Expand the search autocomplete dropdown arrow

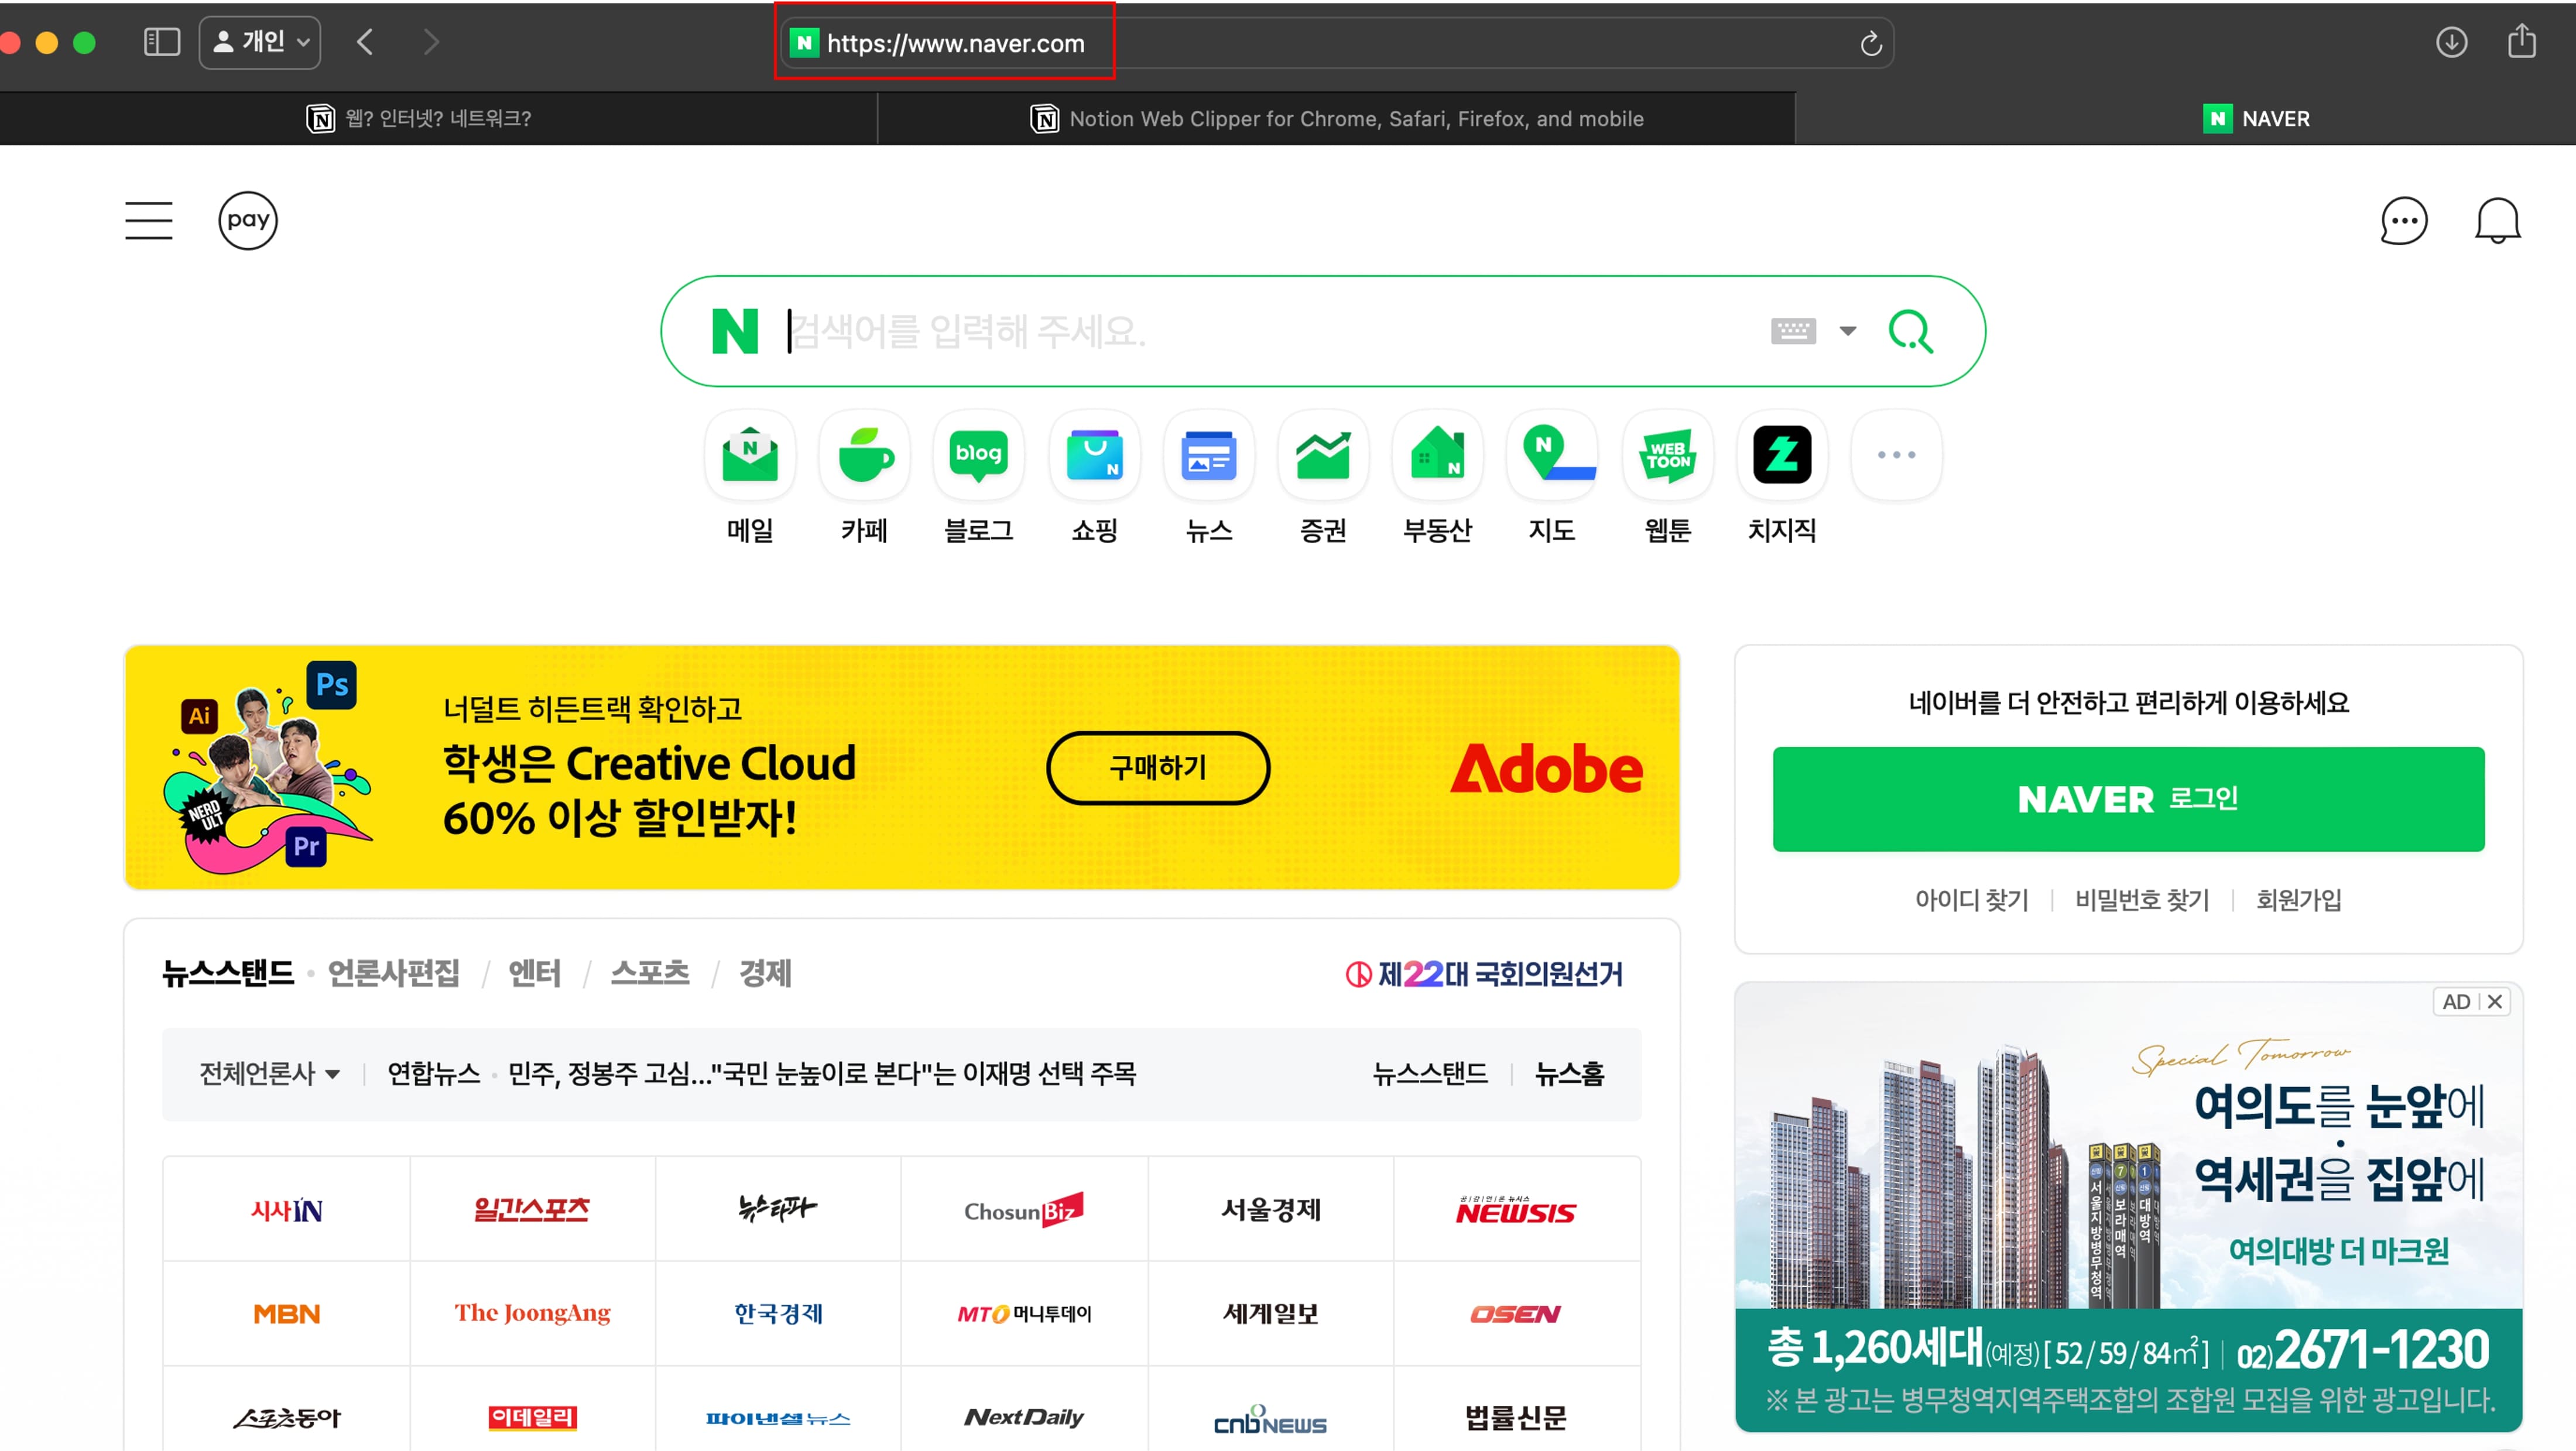pos(1847,331)
